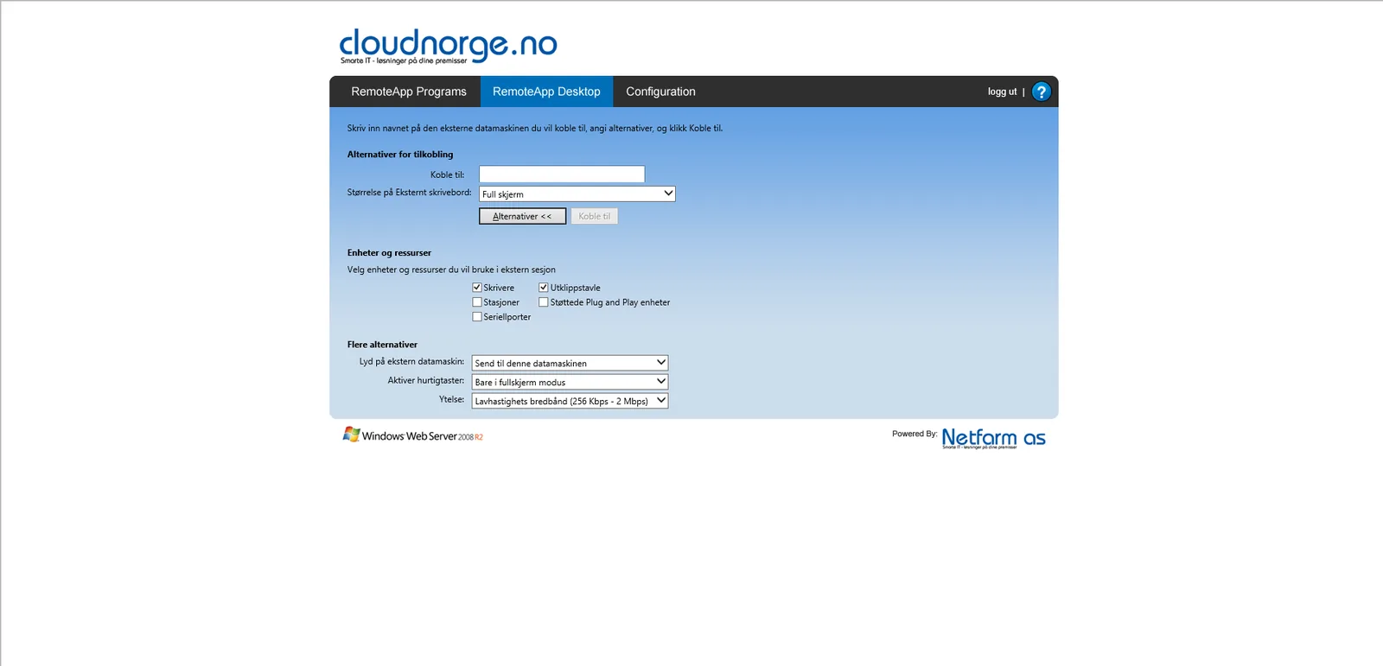Screen dimensions: 1383x666
Task: Click the Powered By: text
Action: [x=915, y=434]
